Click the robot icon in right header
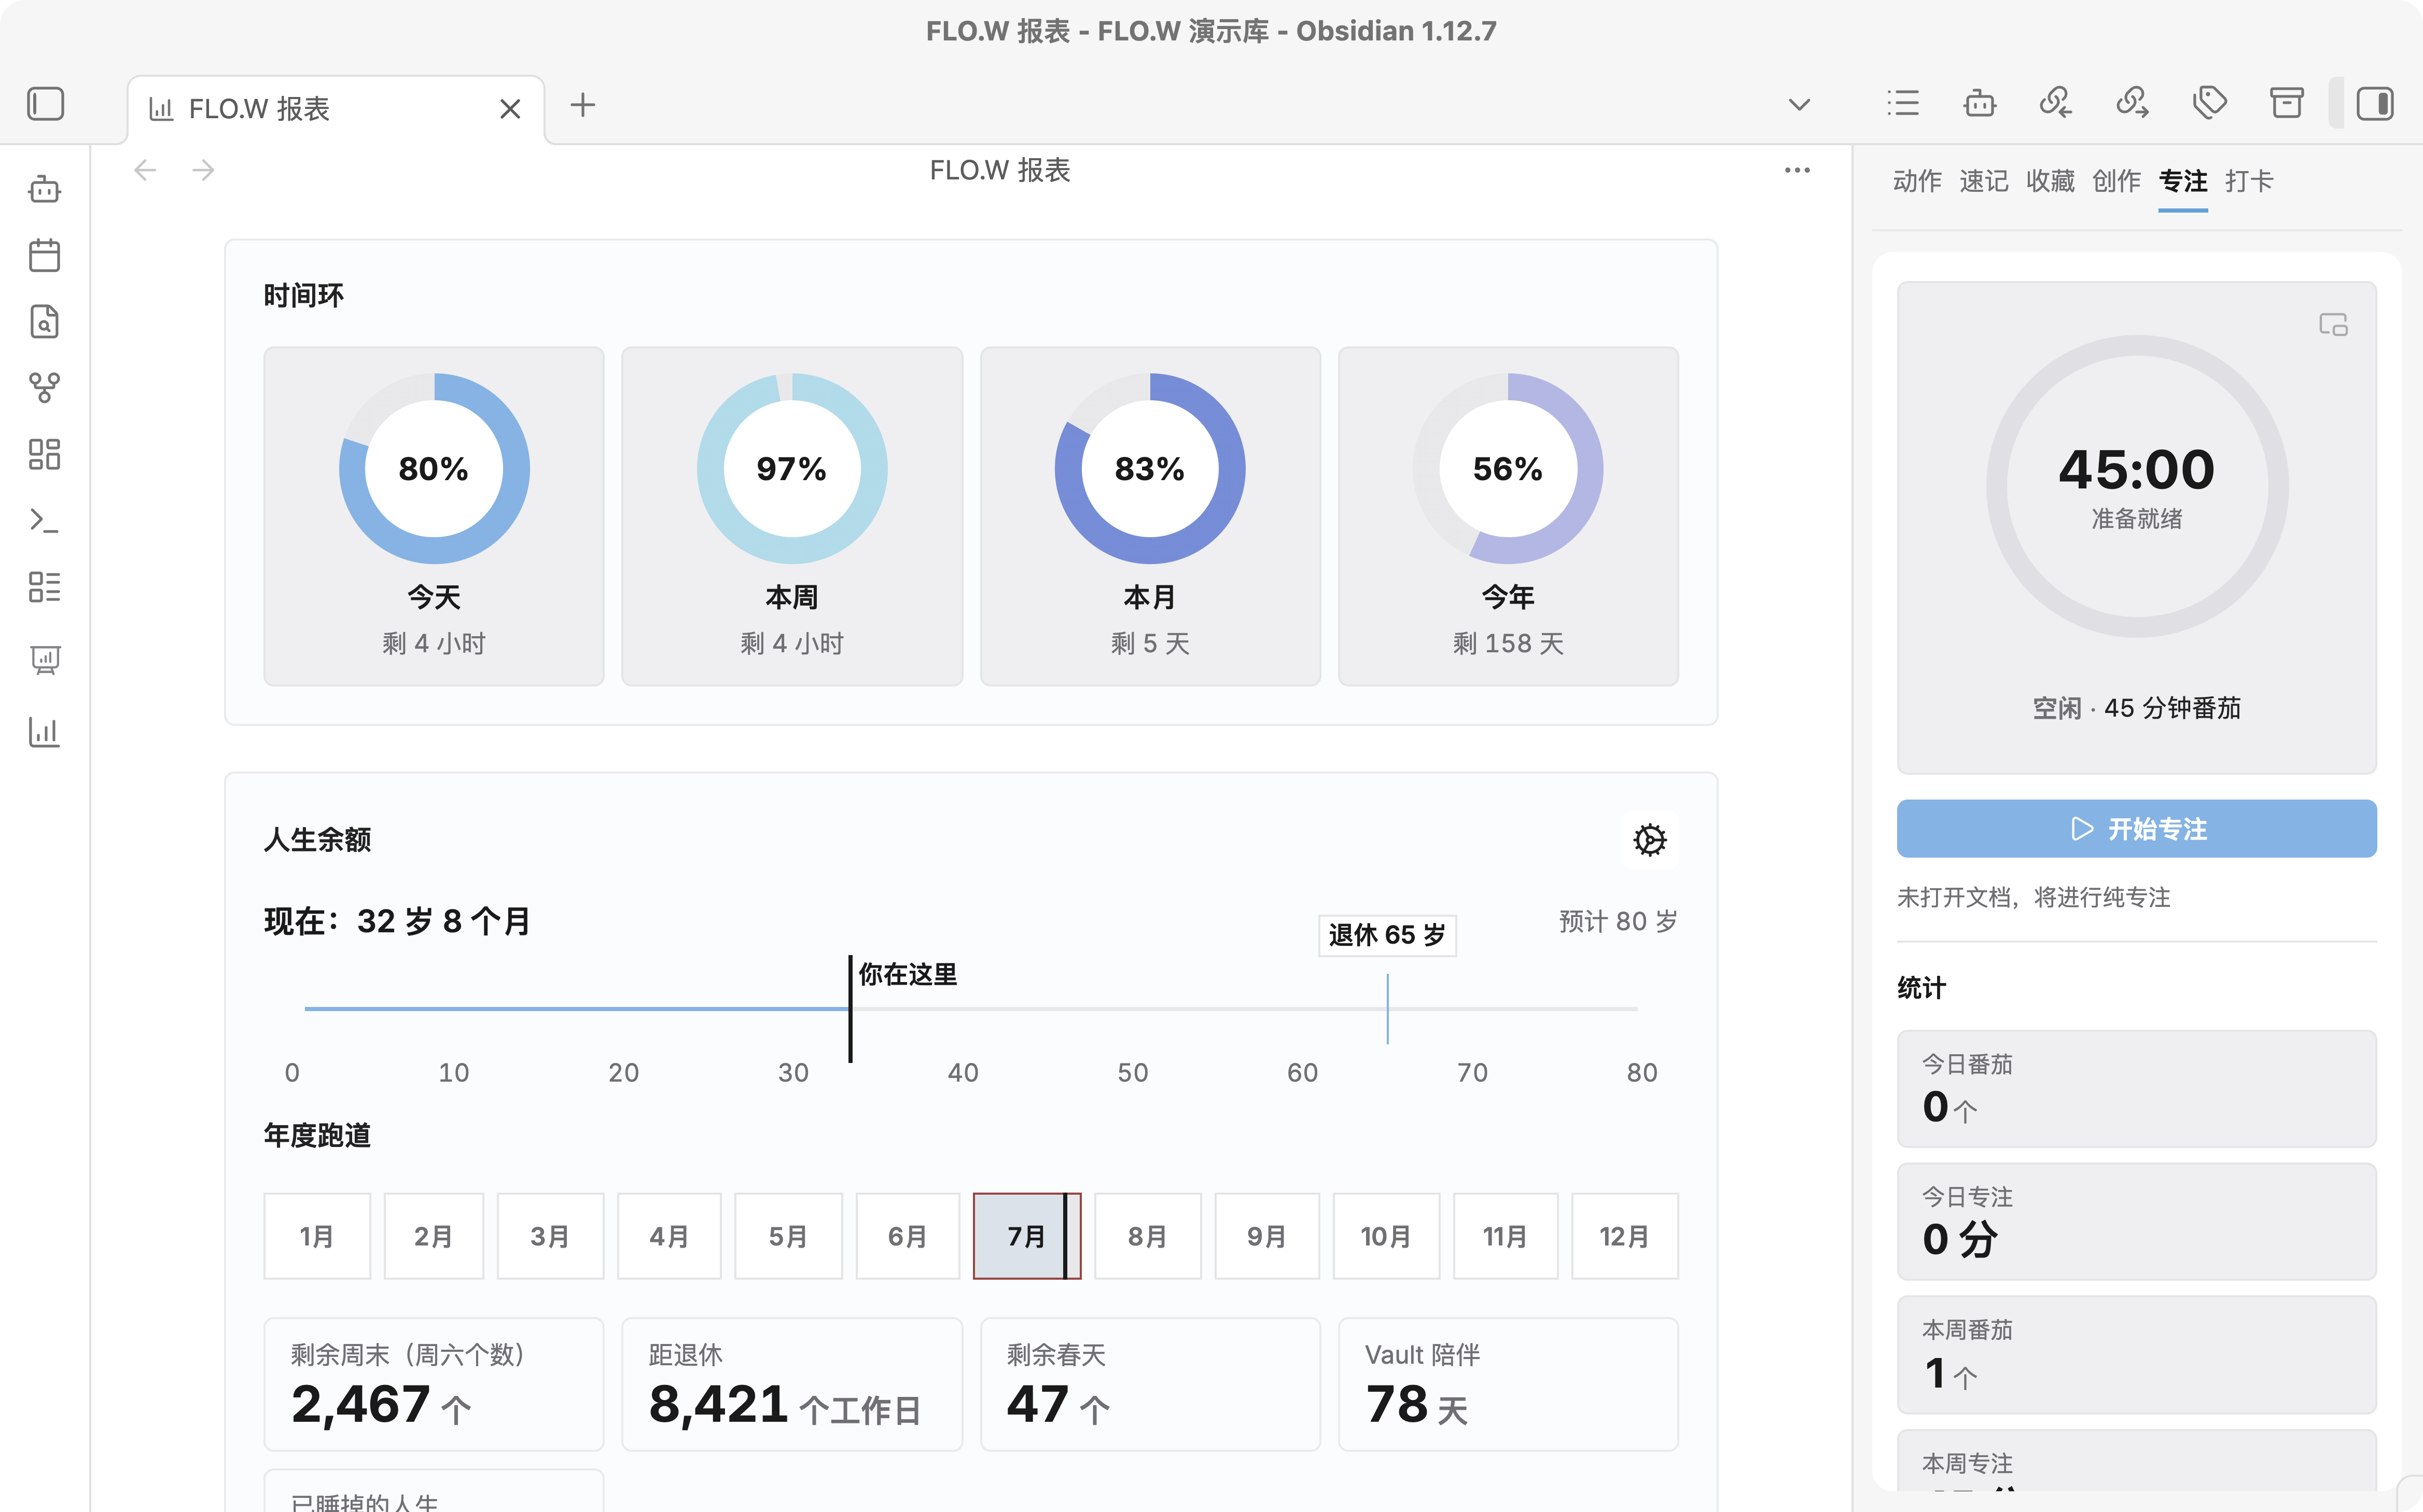 [1979, 103]
